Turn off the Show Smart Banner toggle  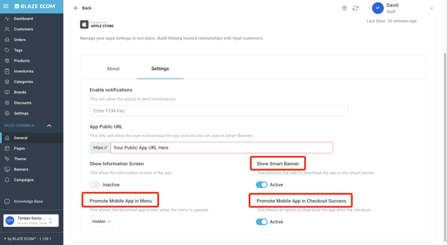pyautogui.click(x=261, y=185)
